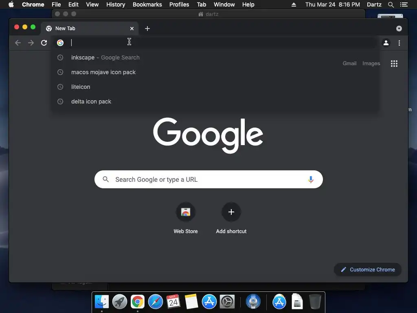Open the Window menu

pyautogui.click(x=224, y=4)
